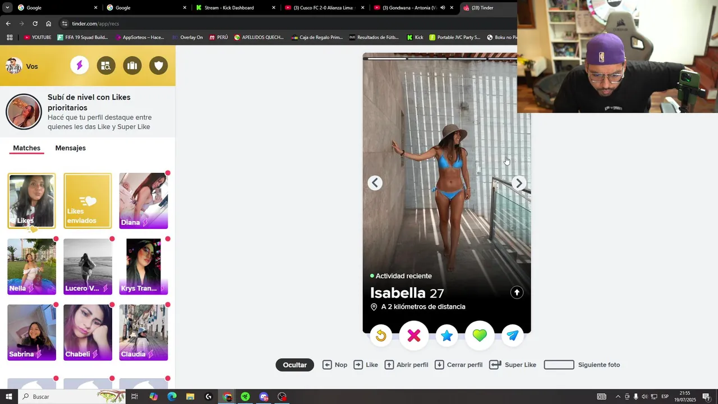Viewport: 718px width, 404px height.
Task: Open match Diana
Action: point(144,201)
